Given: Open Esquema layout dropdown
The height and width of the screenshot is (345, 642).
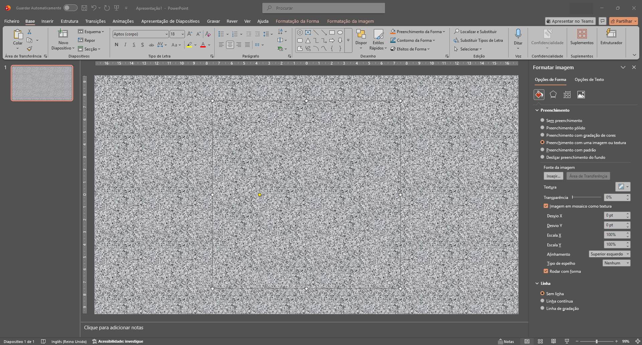Looking at the screenshot, I should [91, 31].
